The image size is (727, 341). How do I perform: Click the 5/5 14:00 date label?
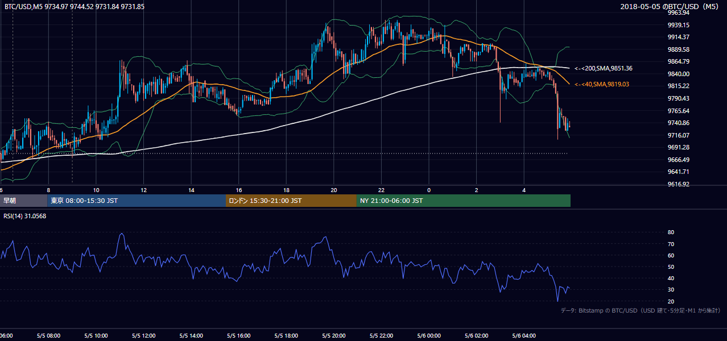(x=191, y=336)
